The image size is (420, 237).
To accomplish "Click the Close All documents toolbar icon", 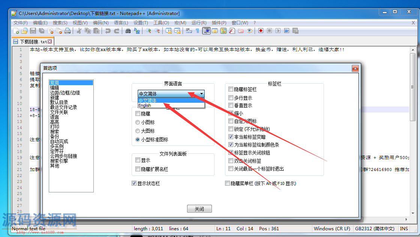I will [x=59, y=31].
